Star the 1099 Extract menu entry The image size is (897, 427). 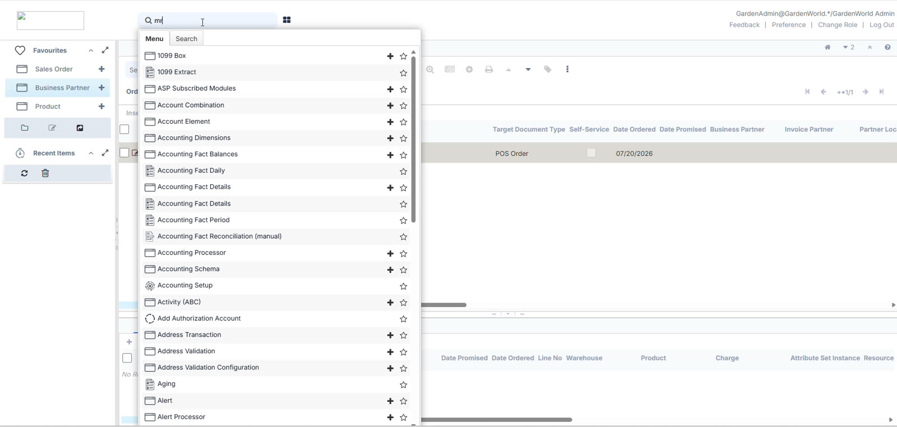coord(403,73)
